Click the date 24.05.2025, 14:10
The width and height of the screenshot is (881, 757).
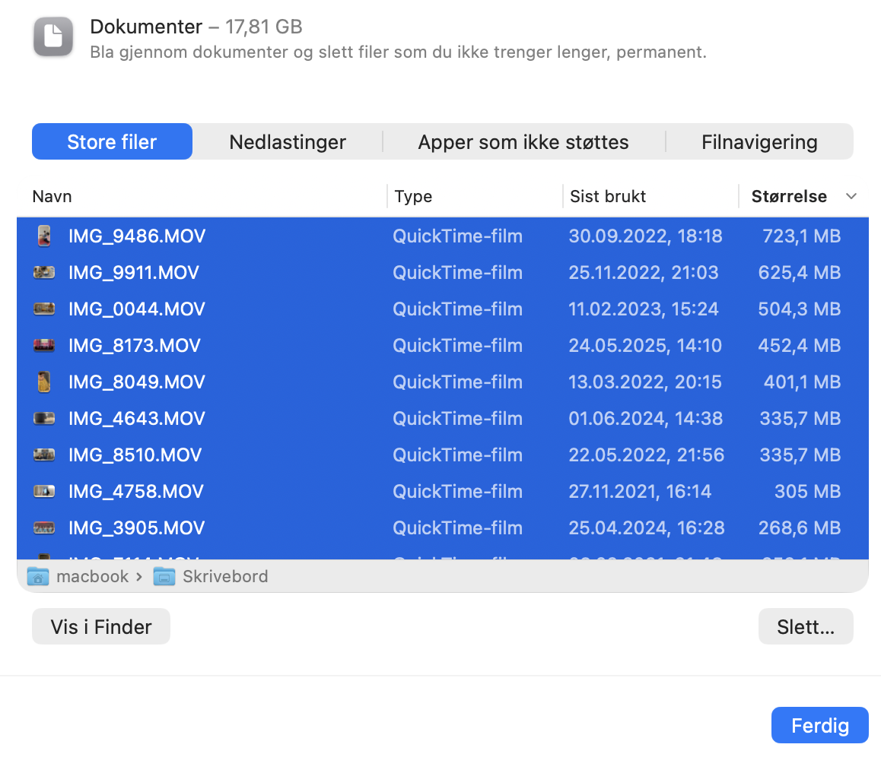click(645, 346)
